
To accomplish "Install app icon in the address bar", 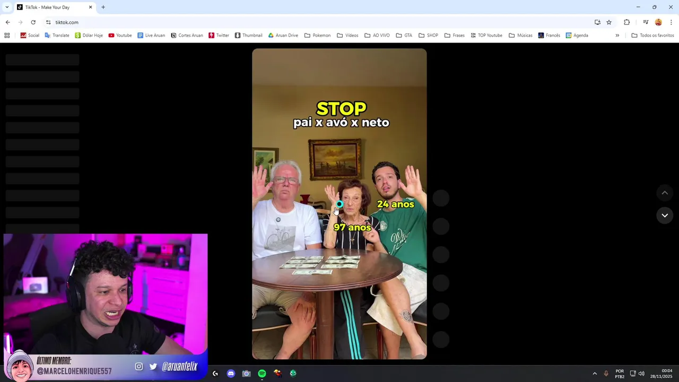I will tap(597, 22).
